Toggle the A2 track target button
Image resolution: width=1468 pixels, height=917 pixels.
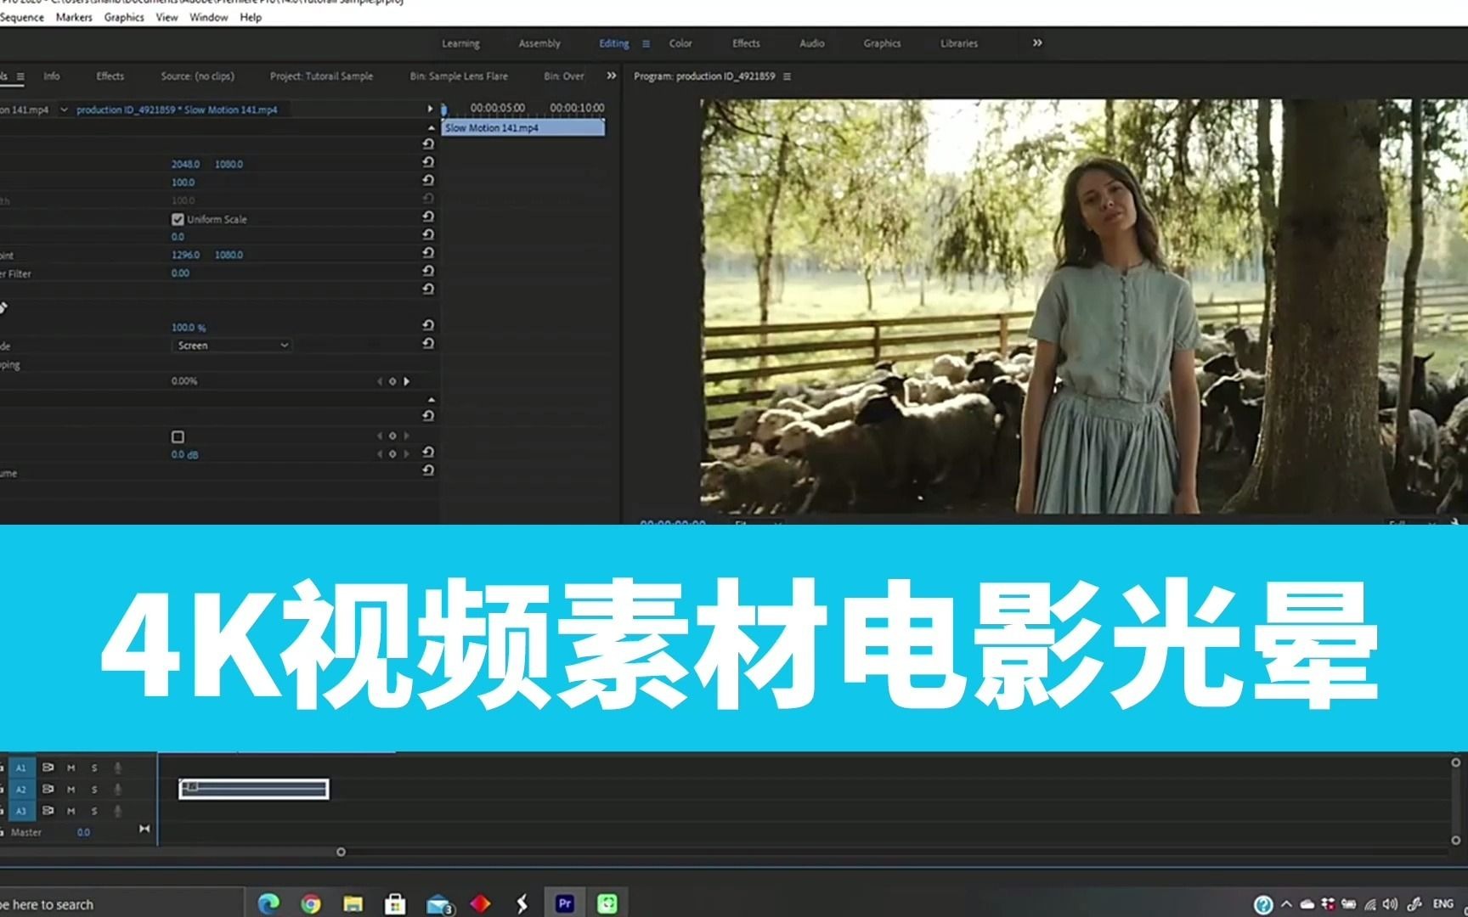21,790
